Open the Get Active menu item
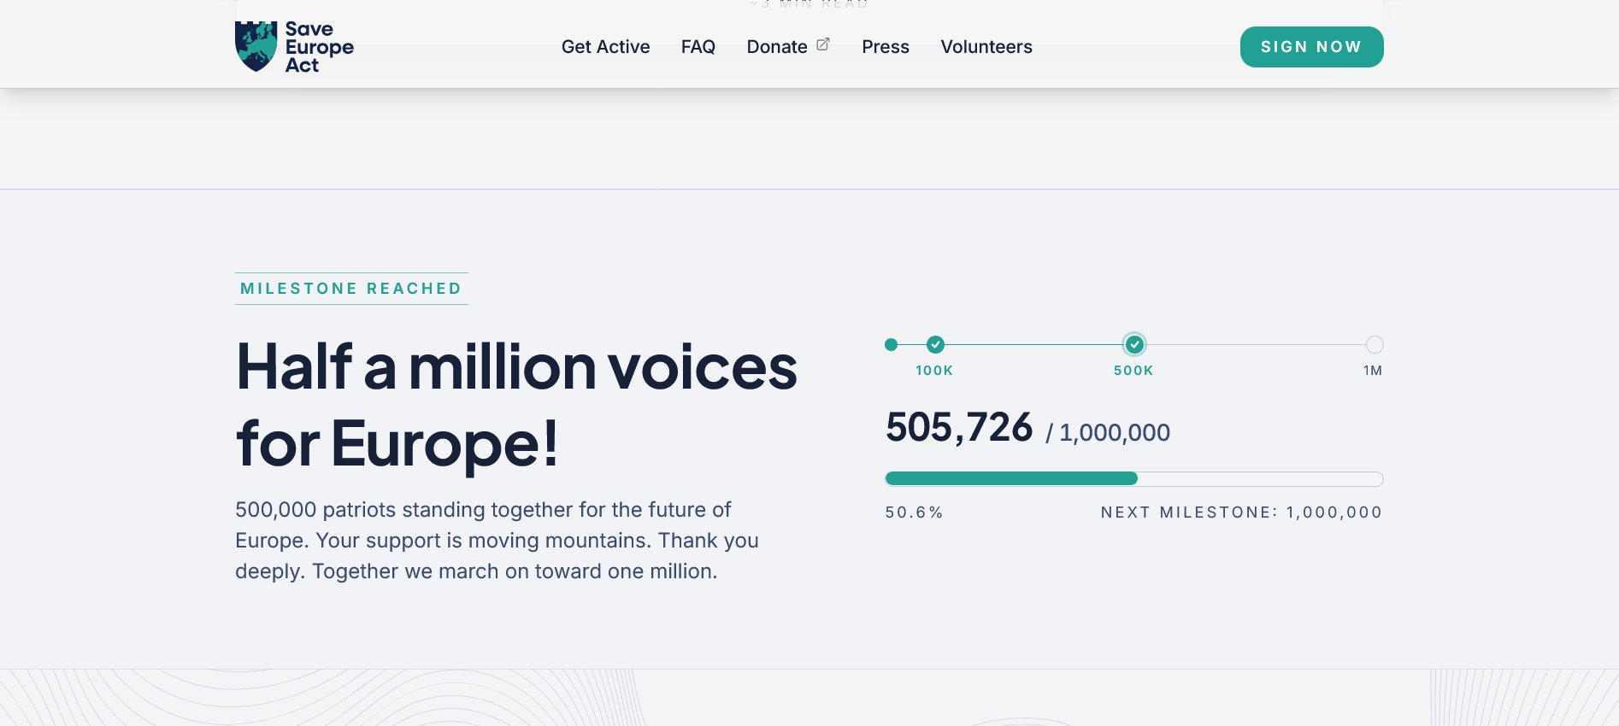Viewport: 1619px width, 726px height. (605, 47)
